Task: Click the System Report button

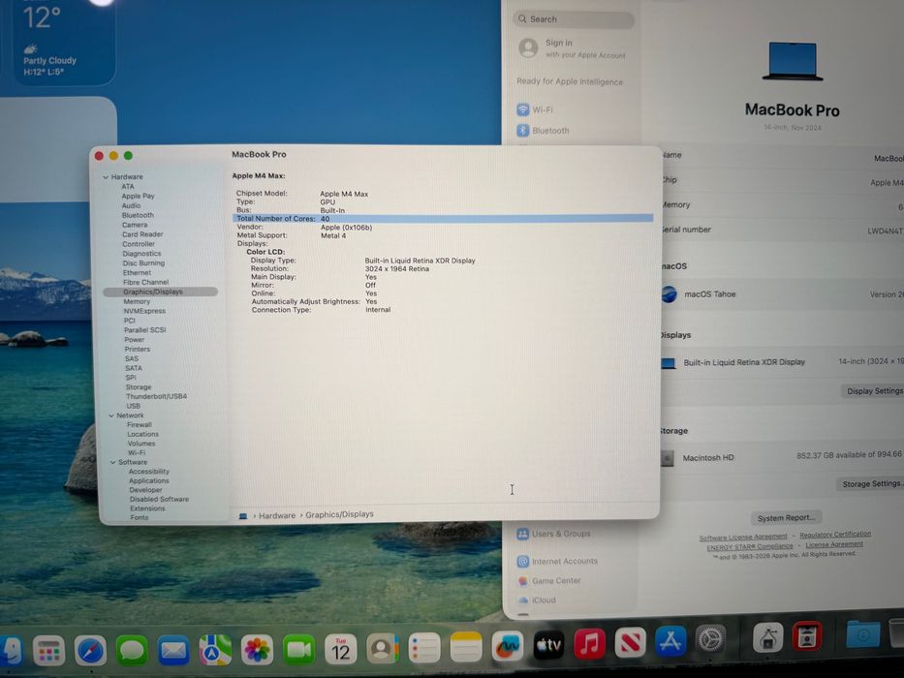Action: (x=787, y=518)
